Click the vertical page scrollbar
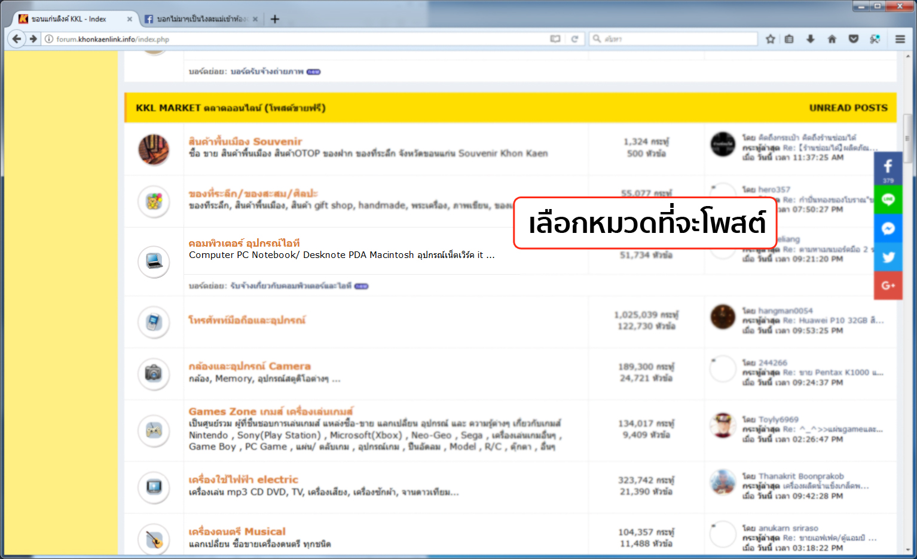 coord(907,137)
